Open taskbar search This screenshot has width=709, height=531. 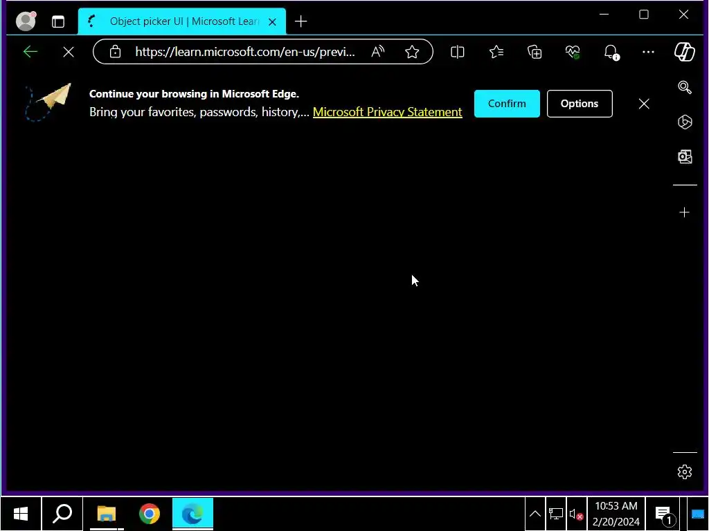coord(62,514)
